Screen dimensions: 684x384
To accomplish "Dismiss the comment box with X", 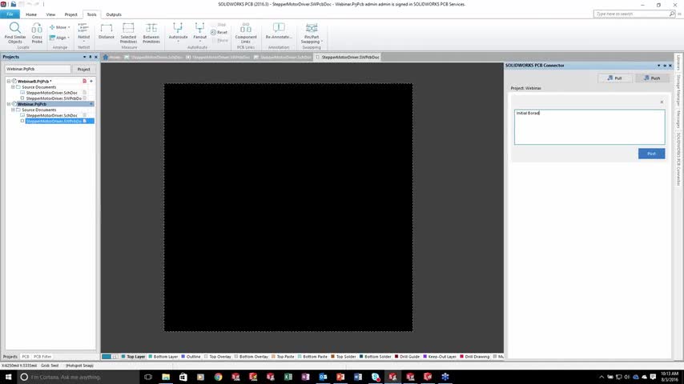I will (x=662, y=102).
